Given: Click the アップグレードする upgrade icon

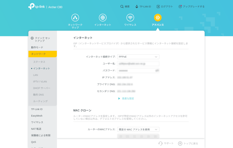Looking at the screenshot, I should pos(180,7).
